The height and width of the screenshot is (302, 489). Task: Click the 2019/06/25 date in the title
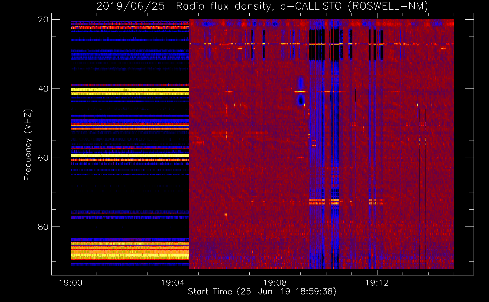tap(130, 6)
